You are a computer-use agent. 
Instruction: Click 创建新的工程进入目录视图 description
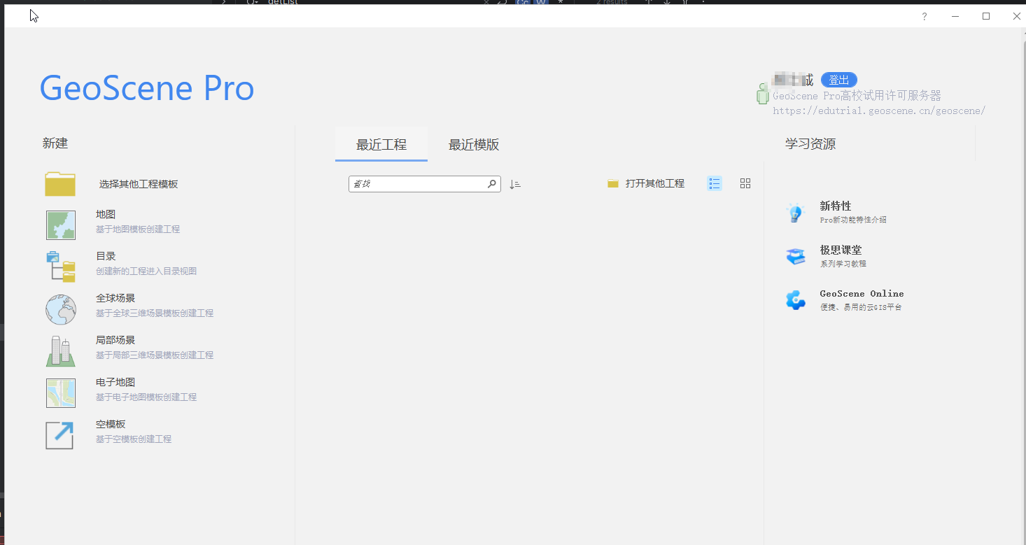146,271
